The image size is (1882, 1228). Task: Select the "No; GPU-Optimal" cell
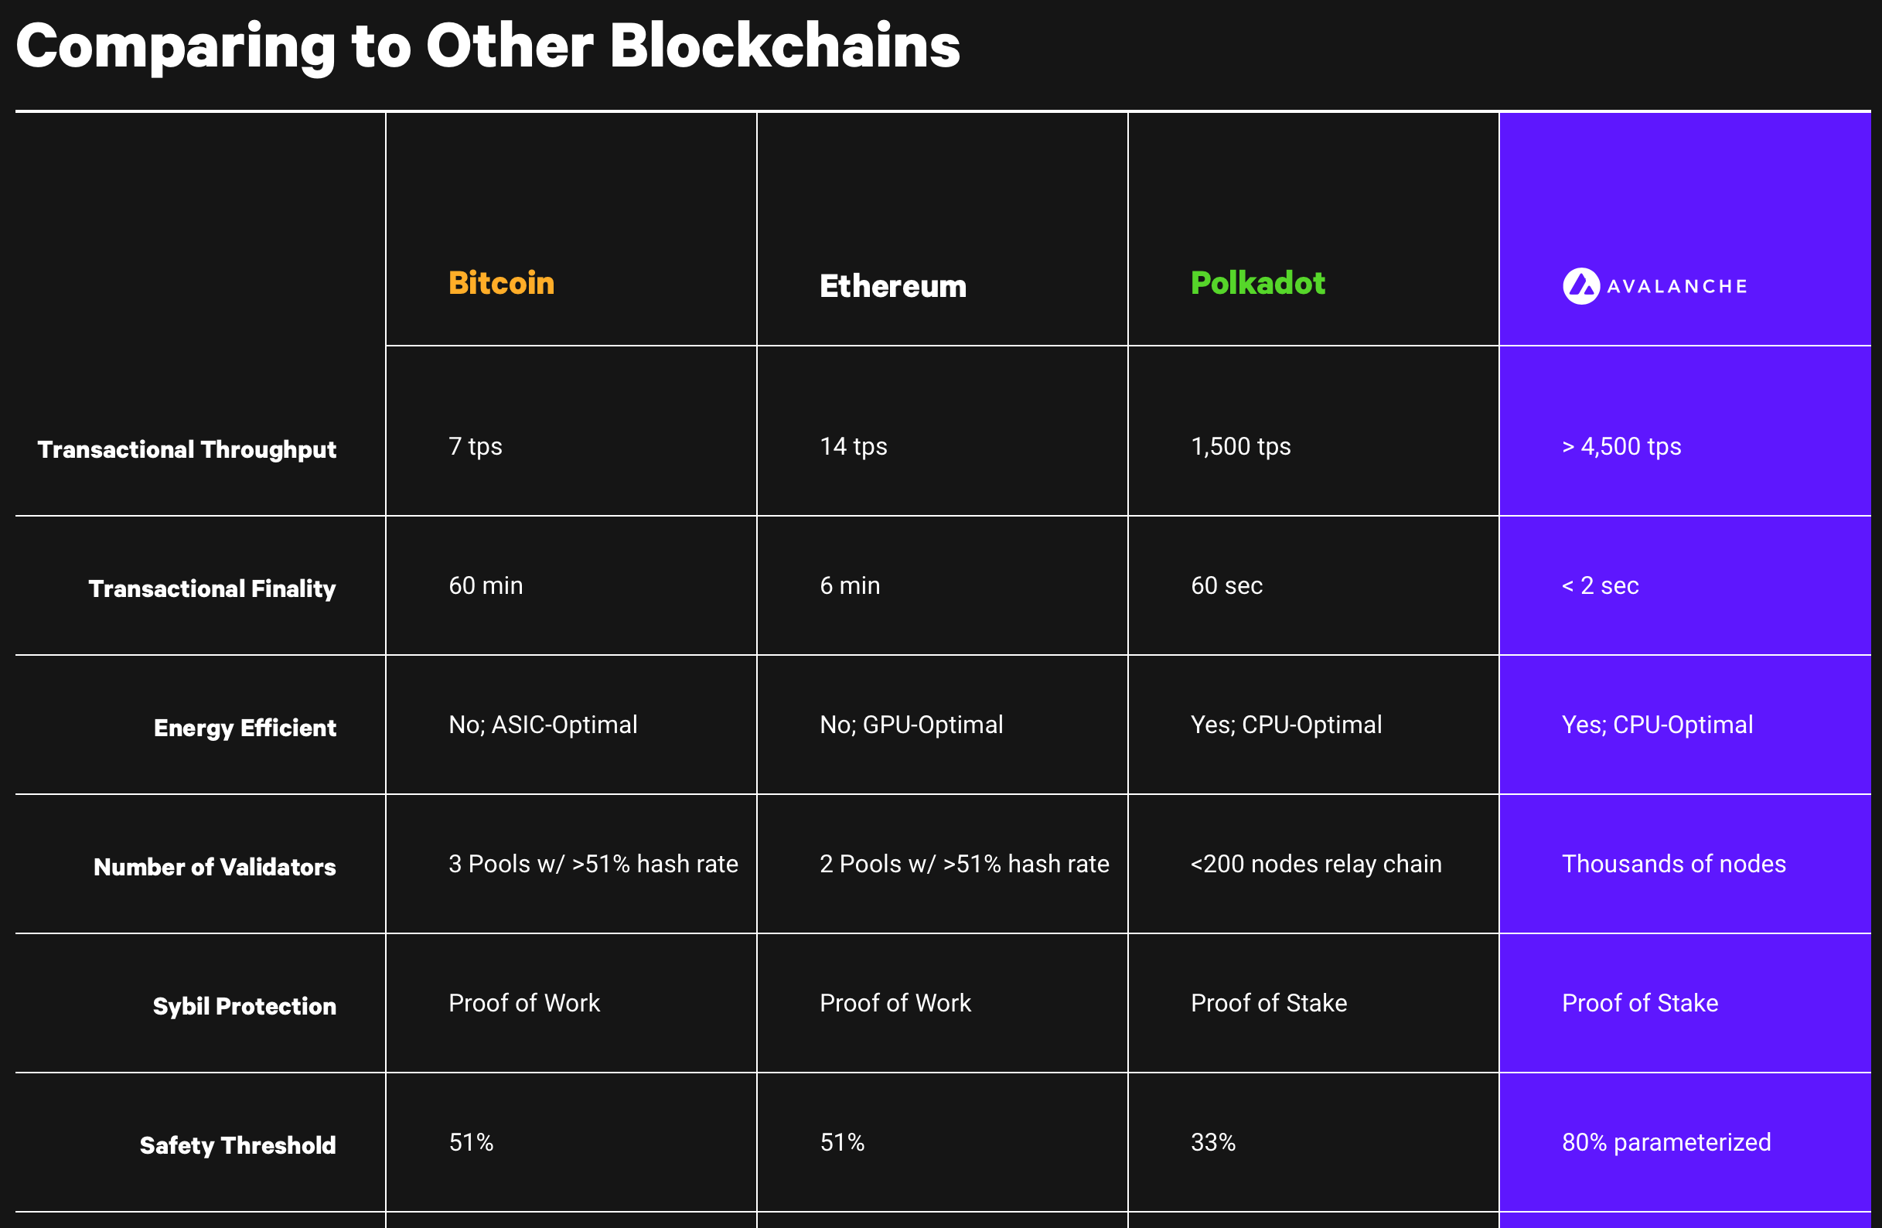pos(911,725)
